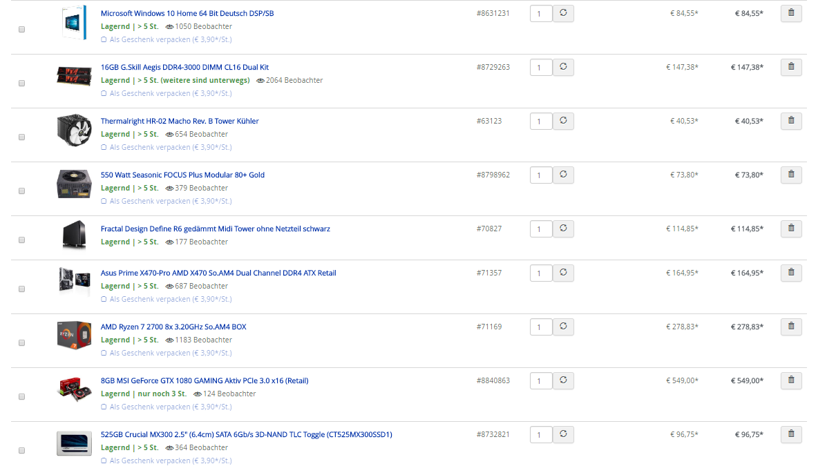Update quantity for Seasonic FOCUS Plus PSU
The width and height of the screenshot is (827, 475).
point(563,175)
